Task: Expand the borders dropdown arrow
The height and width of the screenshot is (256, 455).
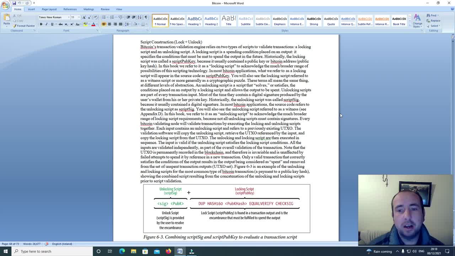Action: [x=147, y=24]
